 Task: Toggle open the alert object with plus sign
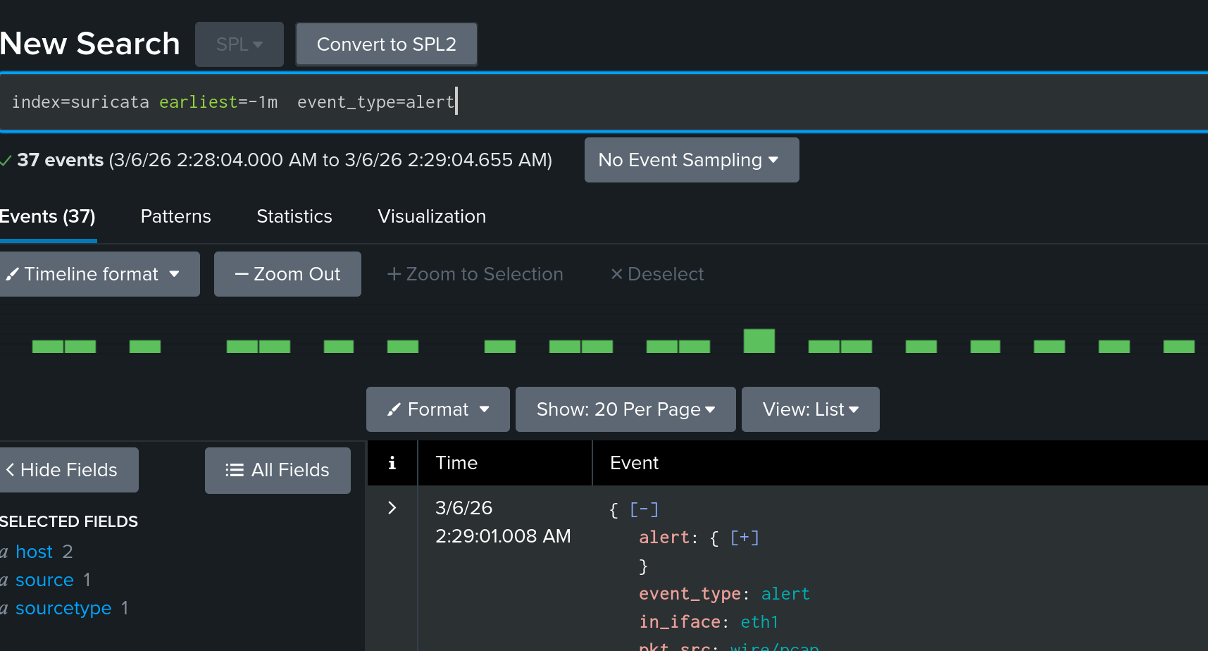tap(745, 537)
